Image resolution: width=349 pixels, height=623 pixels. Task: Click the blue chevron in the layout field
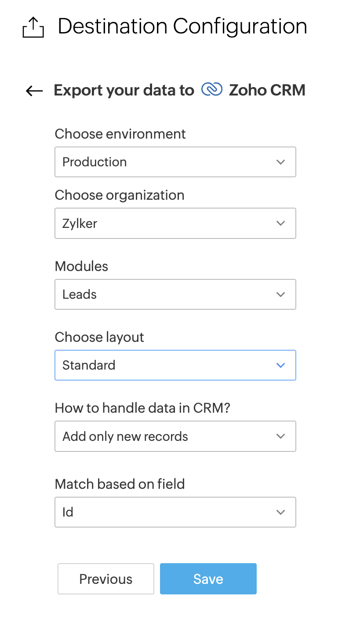pyautogui.click(x=280, y=365)
